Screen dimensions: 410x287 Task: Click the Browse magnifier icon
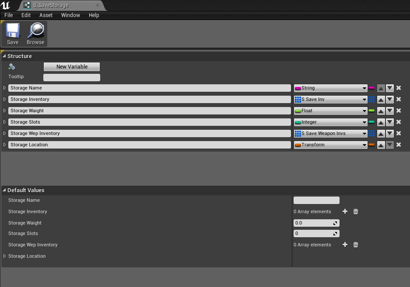(x=35, y=34)
